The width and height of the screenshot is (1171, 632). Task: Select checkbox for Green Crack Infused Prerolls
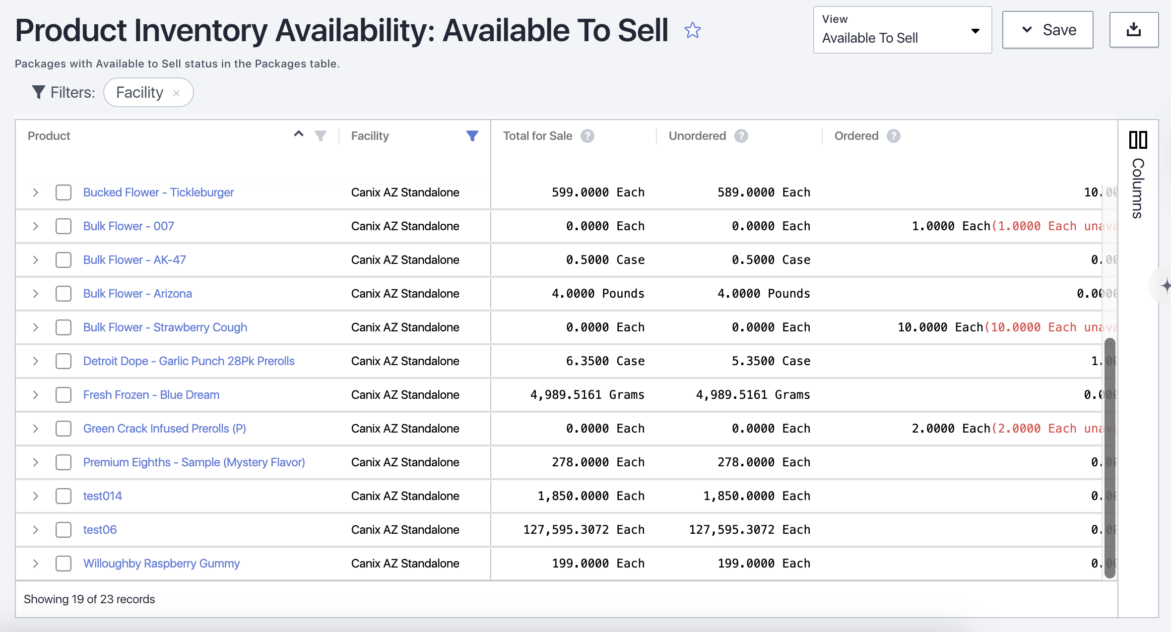(x=64, y=429)
